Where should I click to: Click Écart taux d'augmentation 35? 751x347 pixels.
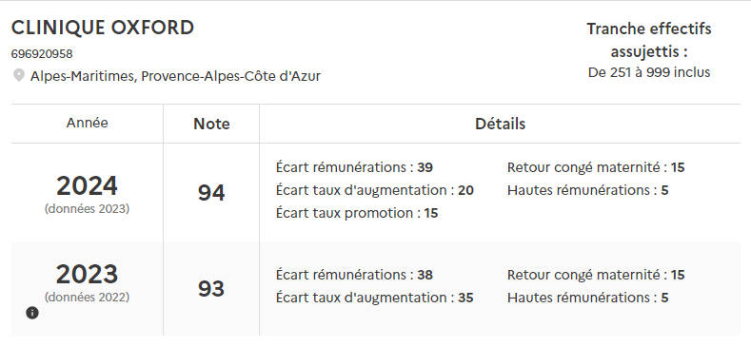click(374, 298)
